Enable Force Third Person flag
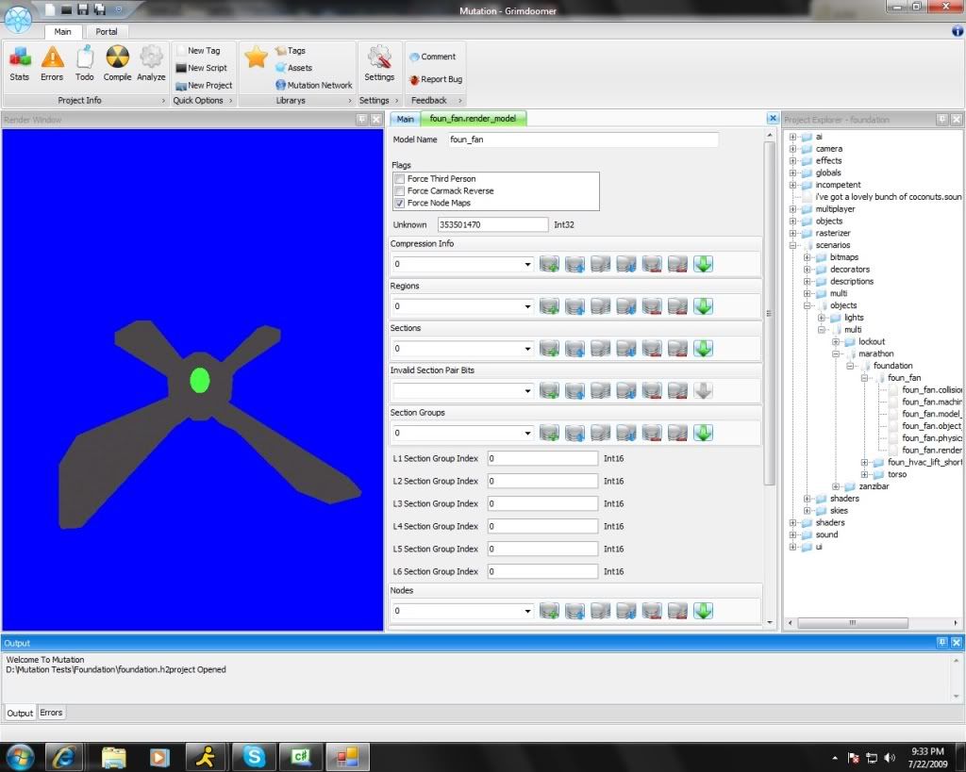Screen dimensions: 966x772 [x=400, y=179]
